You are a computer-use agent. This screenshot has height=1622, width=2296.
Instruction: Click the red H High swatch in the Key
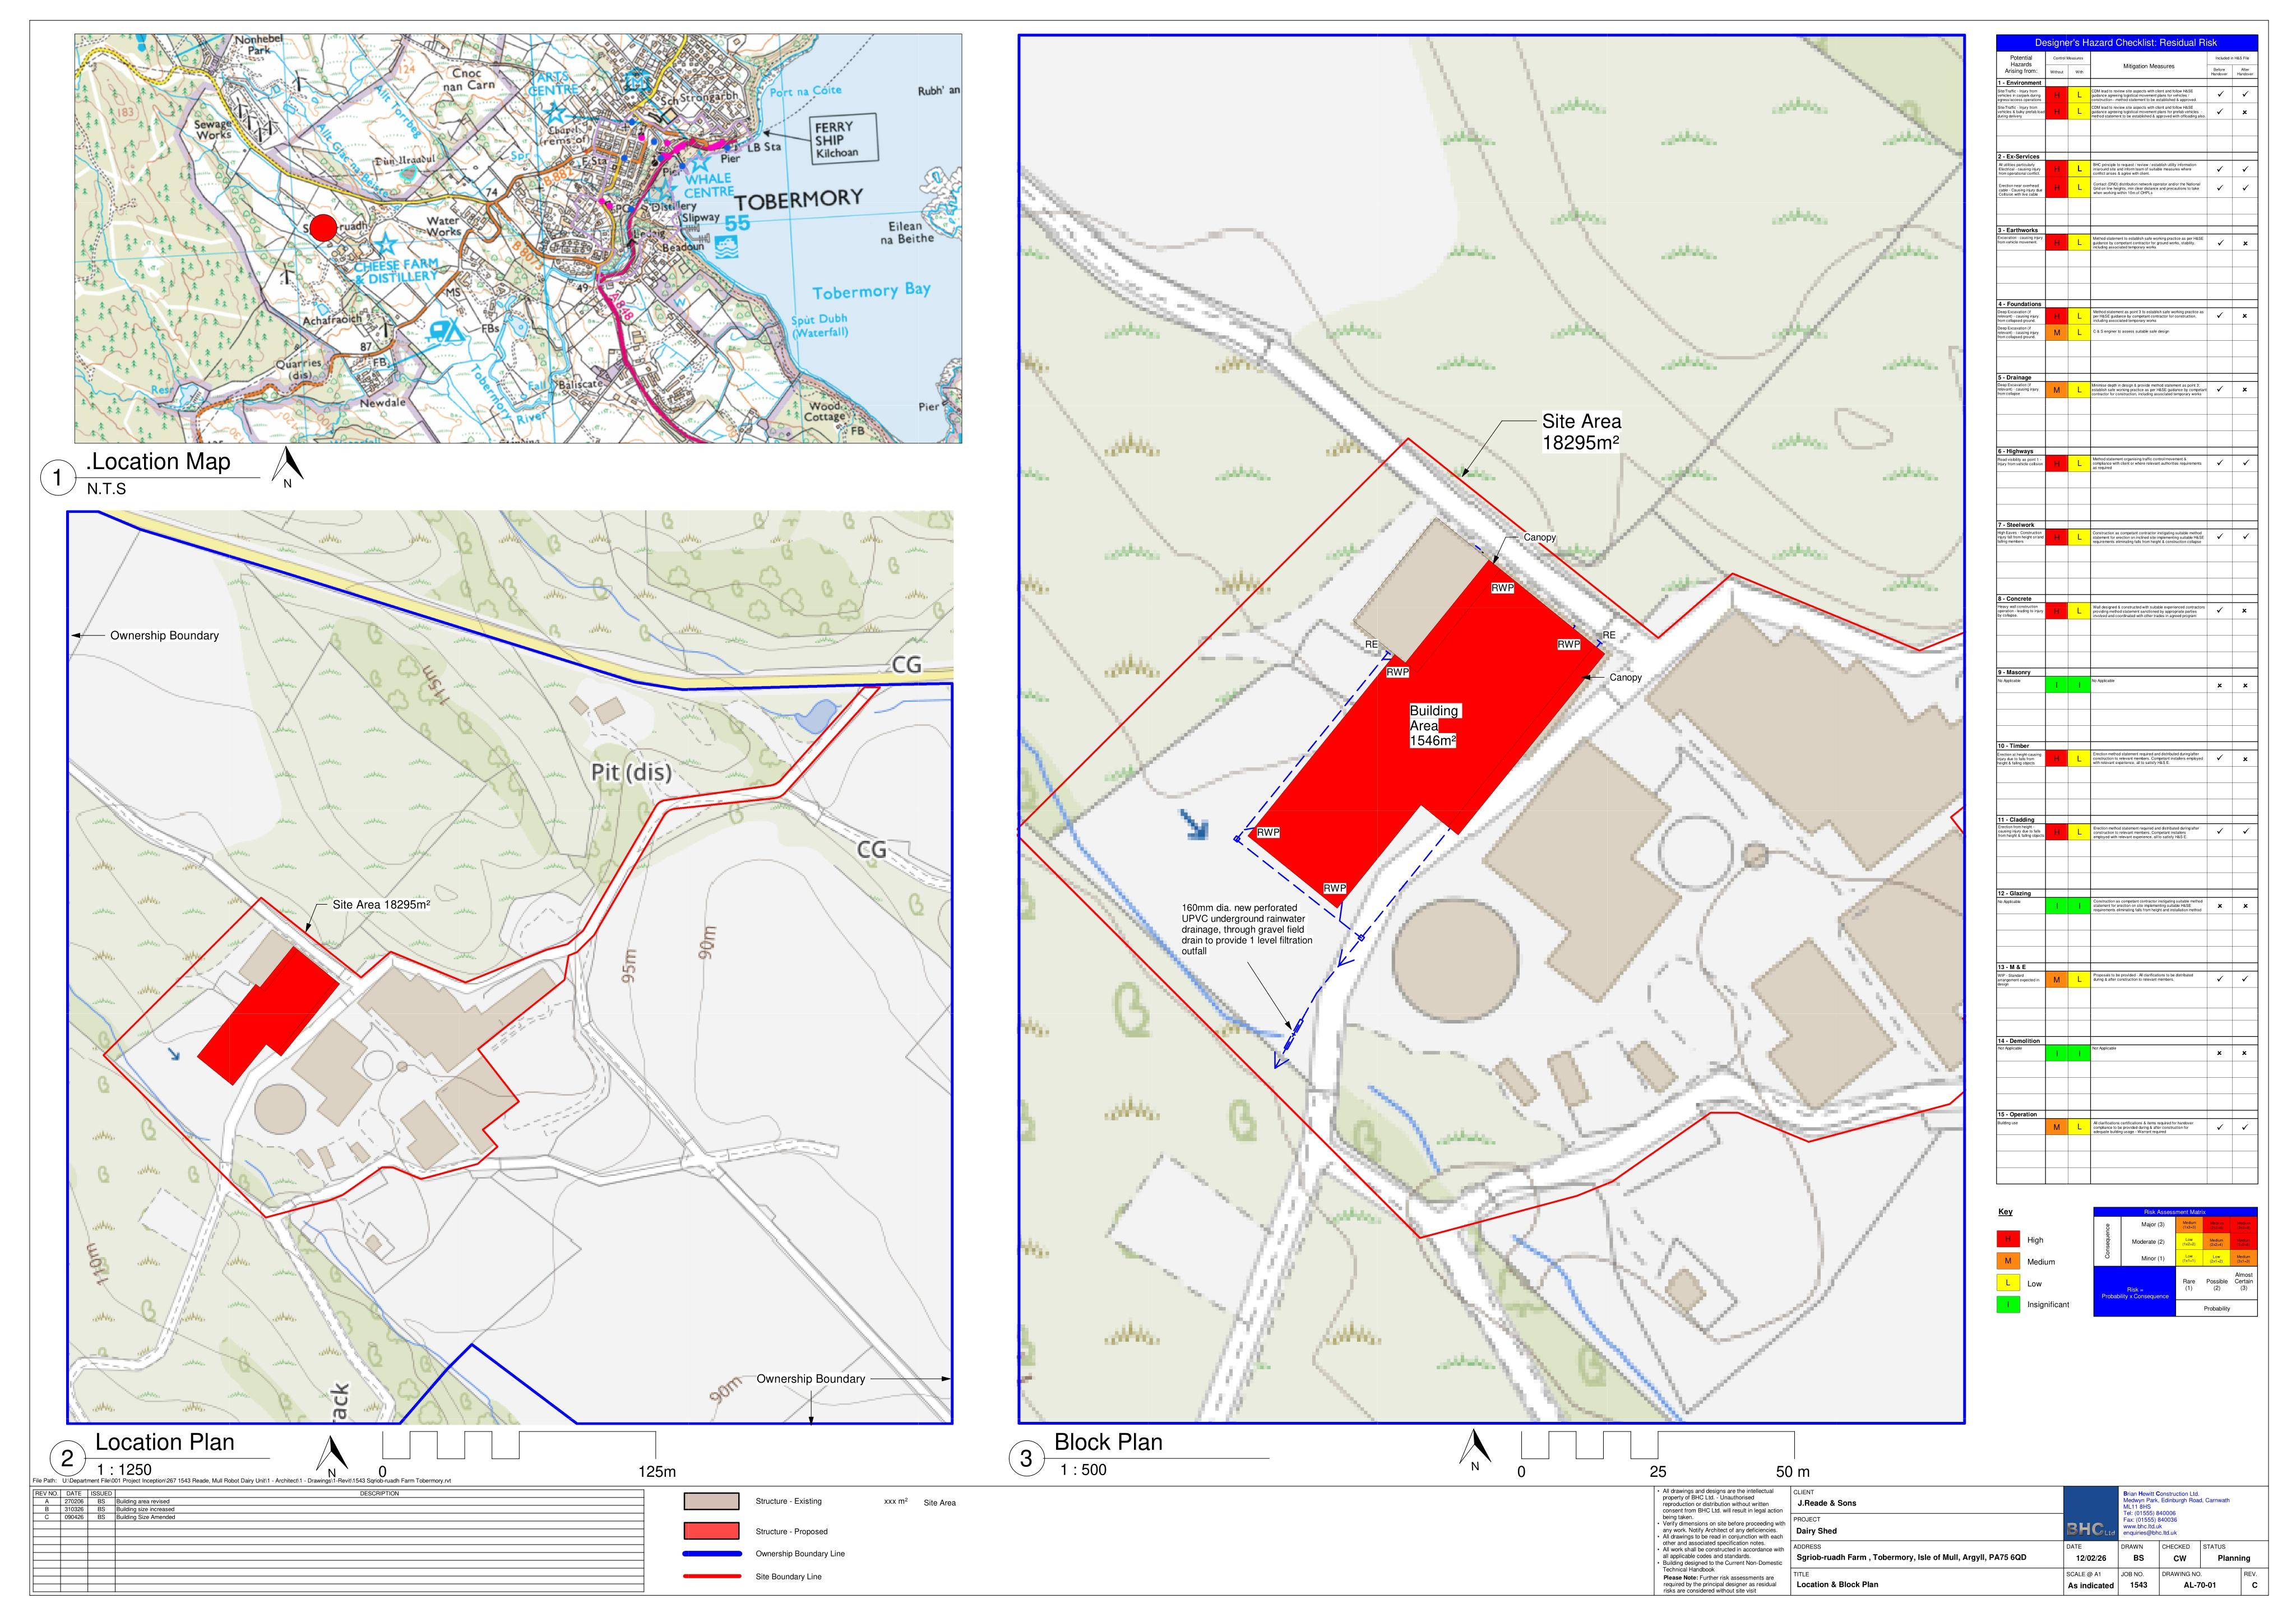coord(2008,1240)
